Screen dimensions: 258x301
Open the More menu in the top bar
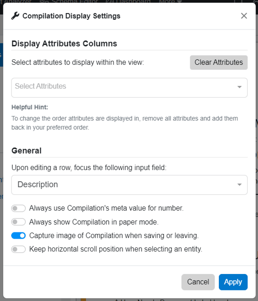[x=171, y=1]
